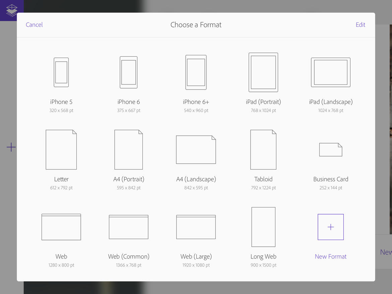Select the iPhone 5 format icon
392x294 pixels.
pyautogui.click(x=61, y=72)
